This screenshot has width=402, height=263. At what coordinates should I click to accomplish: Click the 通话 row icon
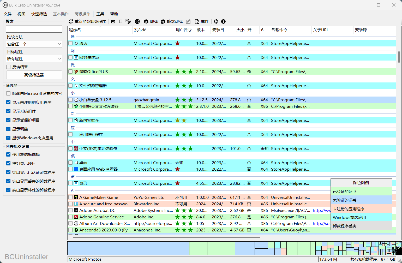76,43
